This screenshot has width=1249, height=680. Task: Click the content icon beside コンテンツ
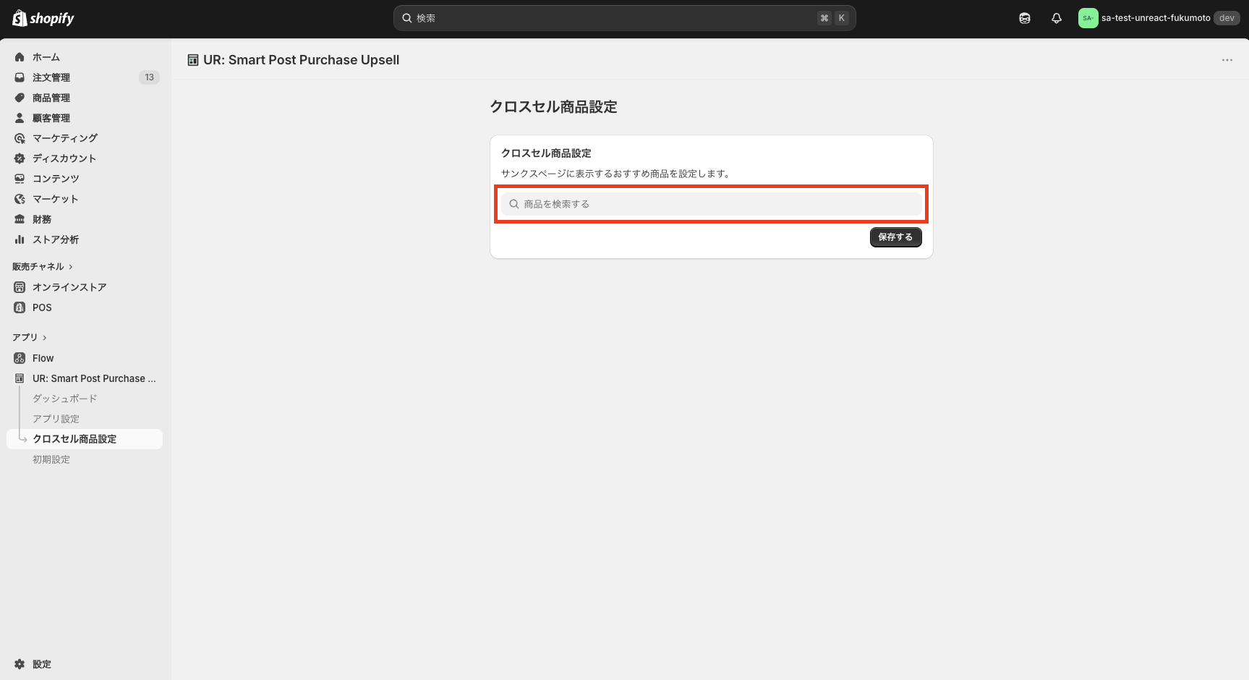(20, 179)
